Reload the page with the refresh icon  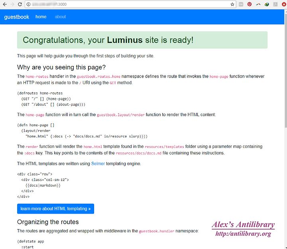[20, 4]
